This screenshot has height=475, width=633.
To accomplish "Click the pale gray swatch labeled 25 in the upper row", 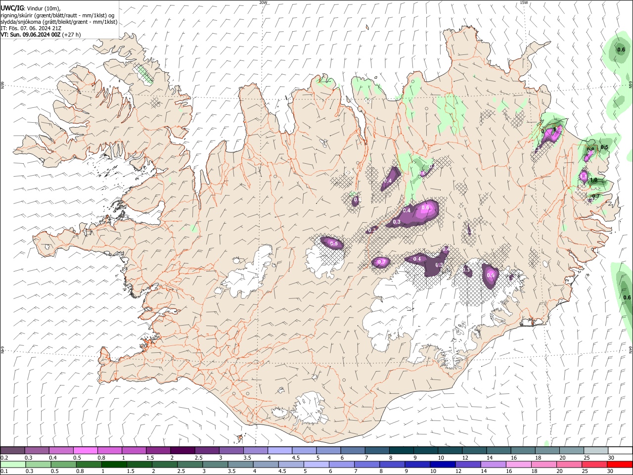I will point(595,451).
